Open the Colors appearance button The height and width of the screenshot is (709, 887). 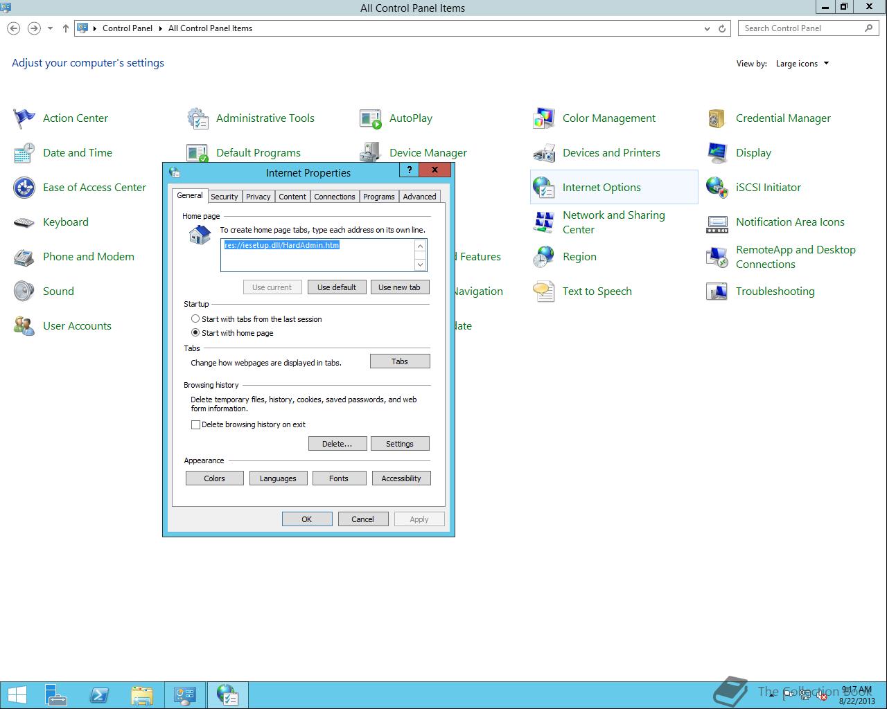[215, 478]
